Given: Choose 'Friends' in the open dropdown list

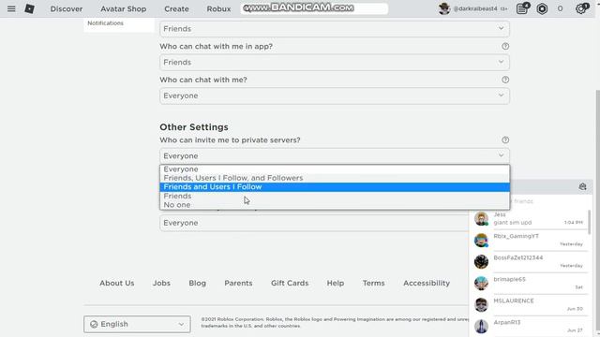Looking at the screenshot, I should point(335,196).
